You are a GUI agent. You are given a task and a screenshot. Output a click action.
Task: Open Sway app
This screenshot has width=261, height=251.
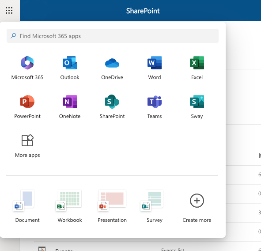coord(197,106)
